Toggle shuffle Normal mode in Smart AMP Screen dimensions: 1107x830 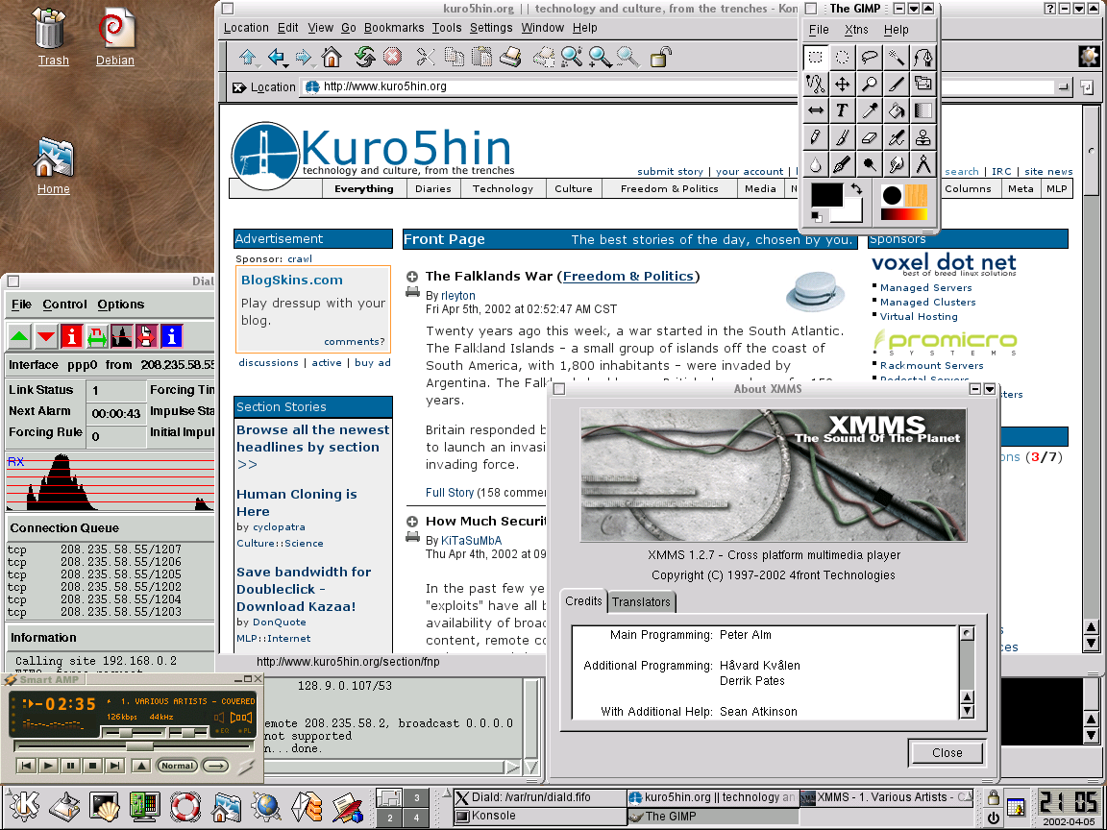point(177,766)
